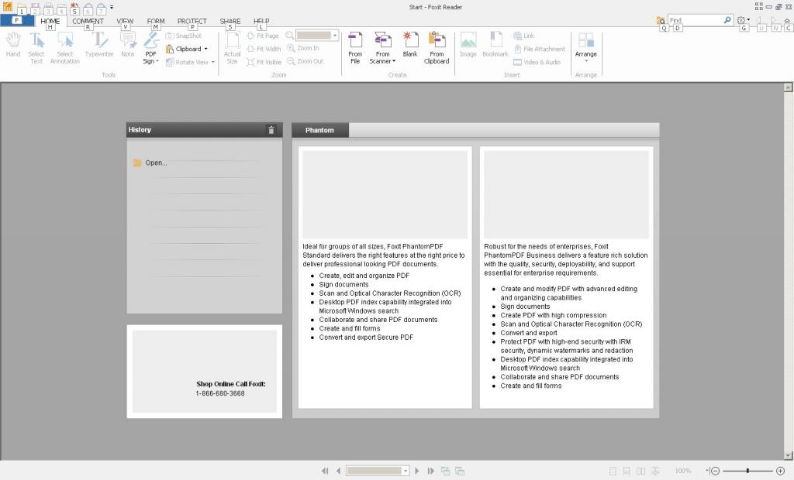The height and width of the screenshot is (480, 794).
Task: Select the Phantom tab on start page
Action: pos(319,130)
